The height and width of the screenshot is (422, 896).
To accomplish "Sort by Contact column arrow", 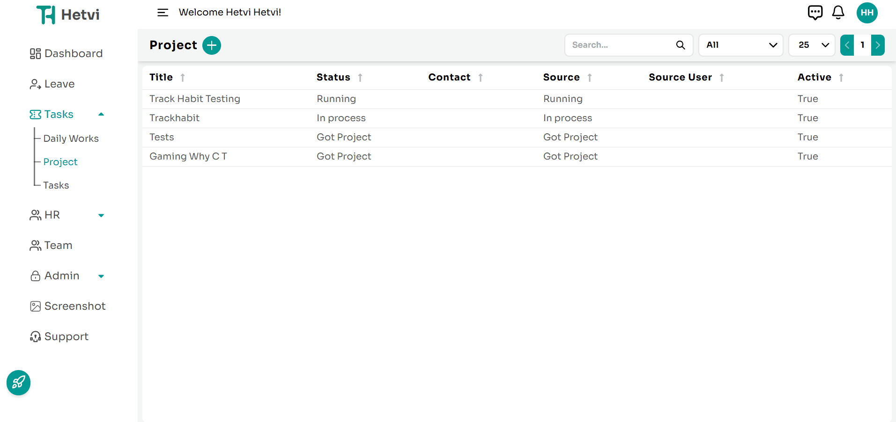I will [x=481, y=78].
